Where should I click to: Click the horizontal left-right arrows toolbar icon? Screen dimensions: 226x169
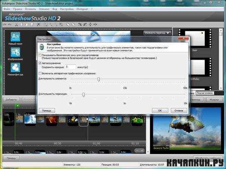tap(96, 25)
